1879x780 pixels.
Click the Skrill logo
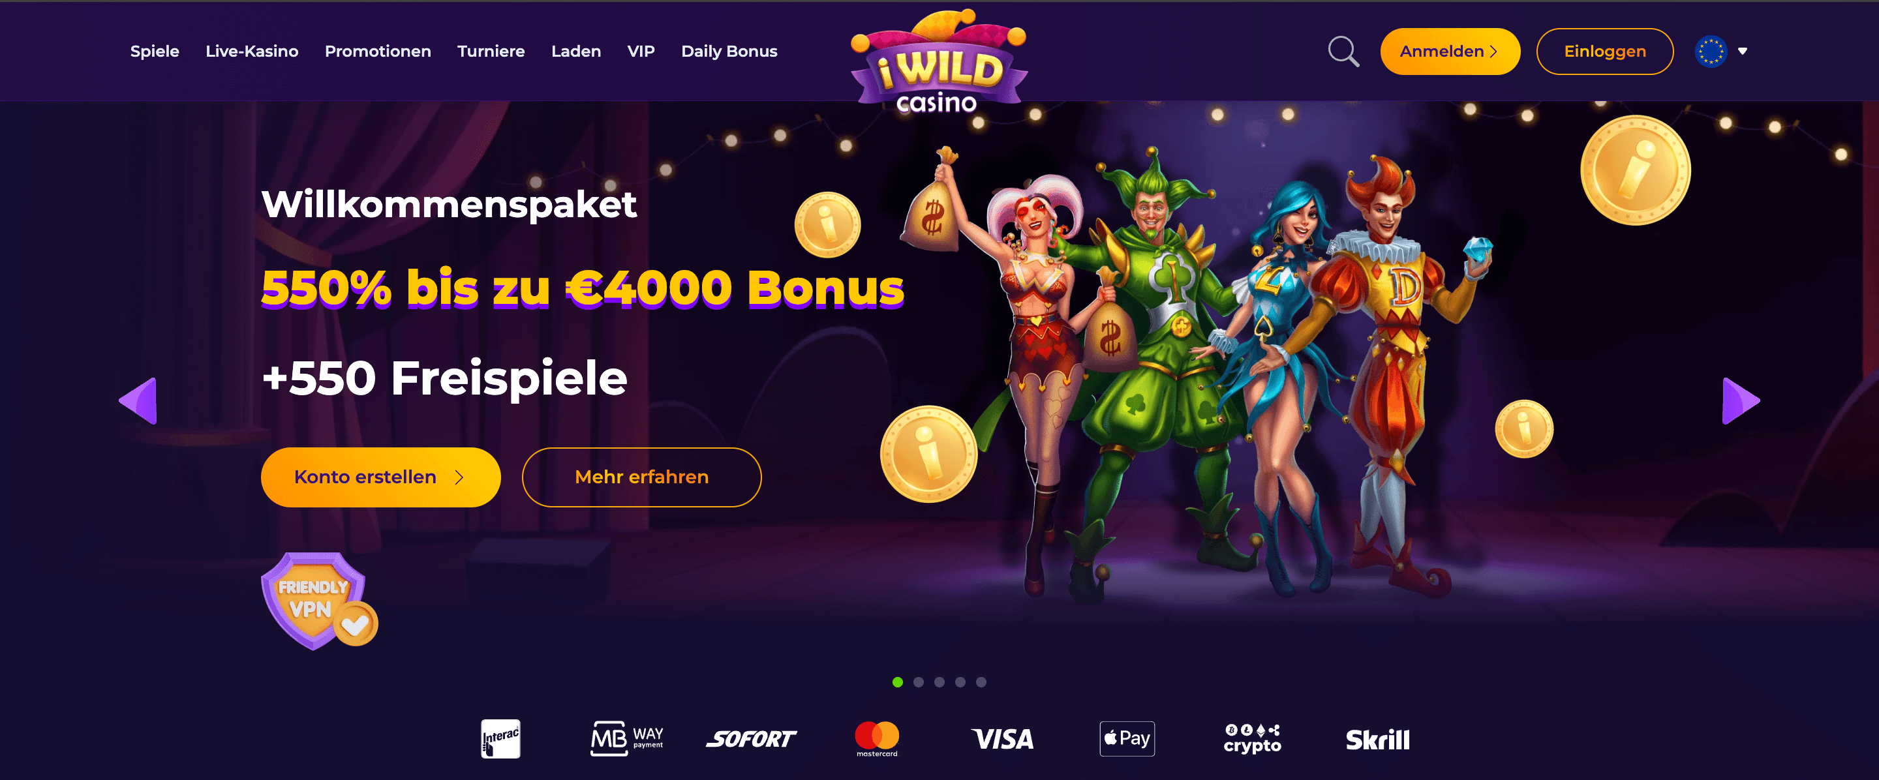(x=1377, y=740)
